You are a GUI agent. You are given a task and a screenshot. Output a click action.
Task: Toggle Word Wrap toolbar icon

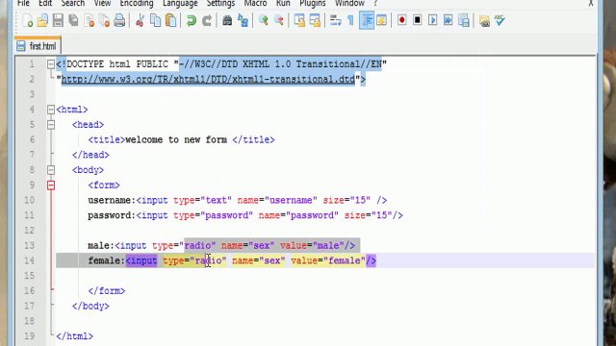335,20
